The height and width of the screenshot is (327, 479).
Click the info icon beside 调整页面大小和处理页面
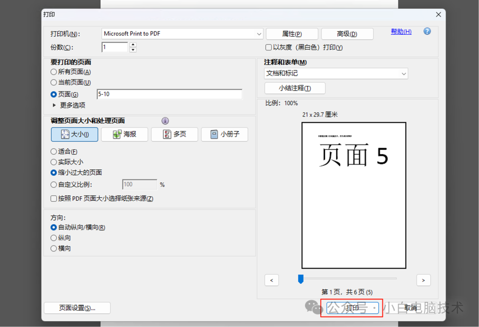click(x=165, y=121)
